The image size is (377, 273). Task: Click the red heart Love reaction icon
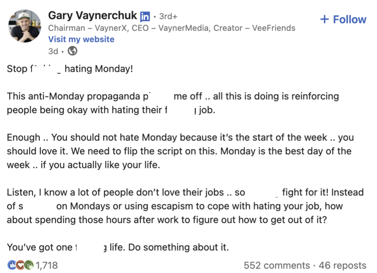pyautogui.click(x=20, y=265)
